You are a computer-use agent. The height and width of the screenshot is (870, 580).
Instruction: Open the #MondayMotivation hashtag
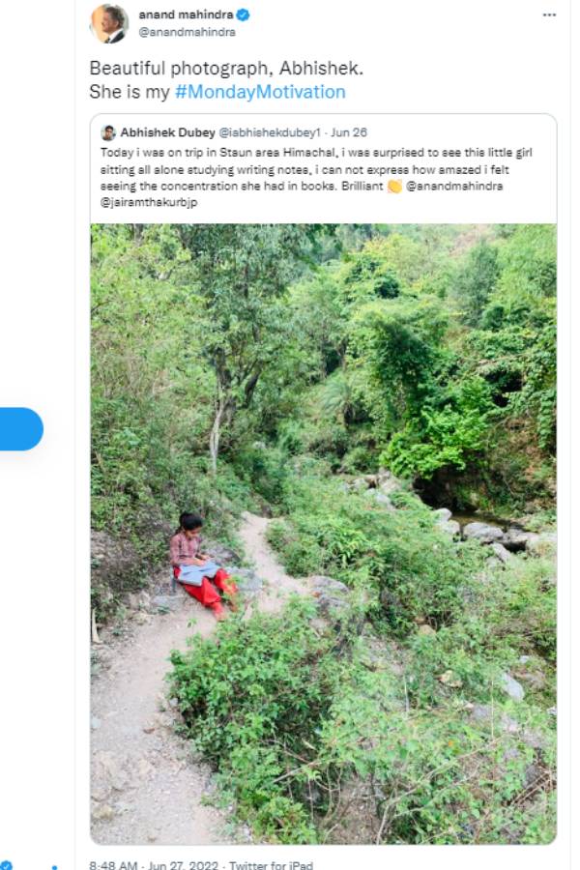click(260, 92)
